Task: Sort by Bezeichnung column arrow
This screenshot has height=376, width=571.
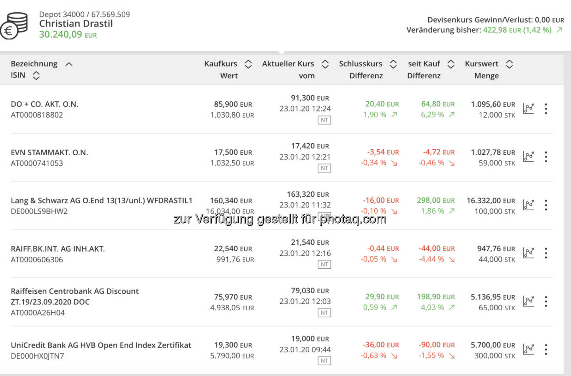Action: pyautogui.click(x=69, y=64)
